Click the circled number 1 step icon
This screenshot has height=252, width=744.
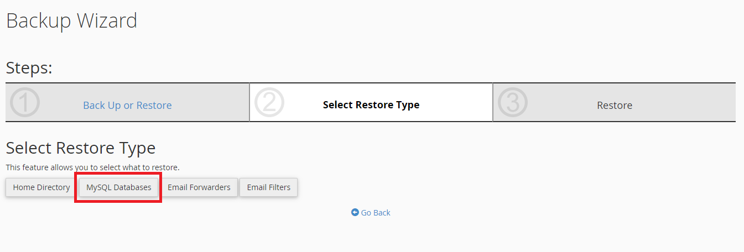(x=25, y=102)
